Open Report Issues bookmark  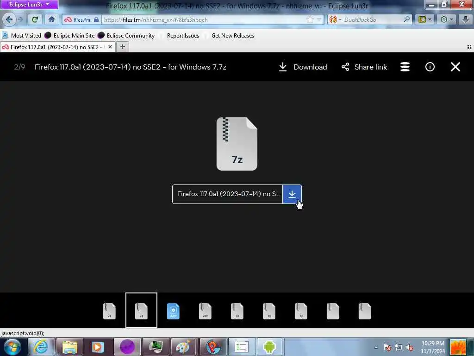(x=179, y=35)
